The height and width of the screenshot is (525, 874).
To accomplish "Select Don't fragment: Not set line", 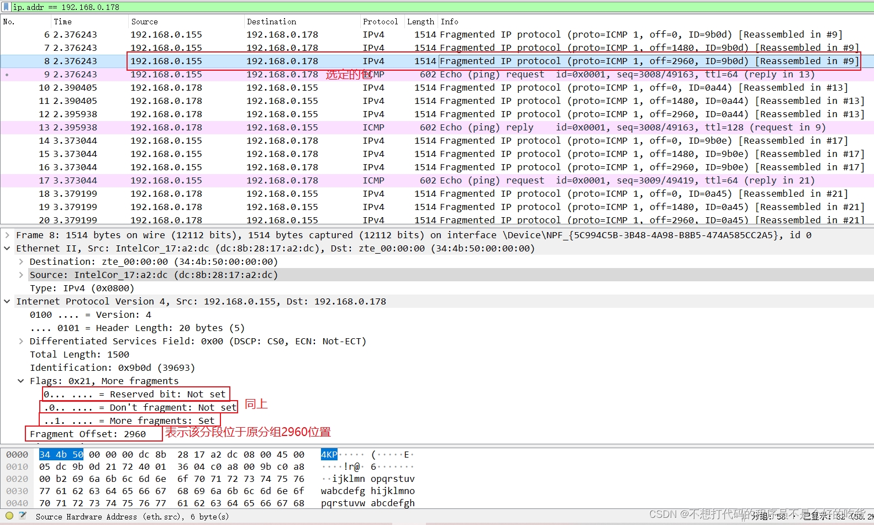I will [x=140, y=407].
